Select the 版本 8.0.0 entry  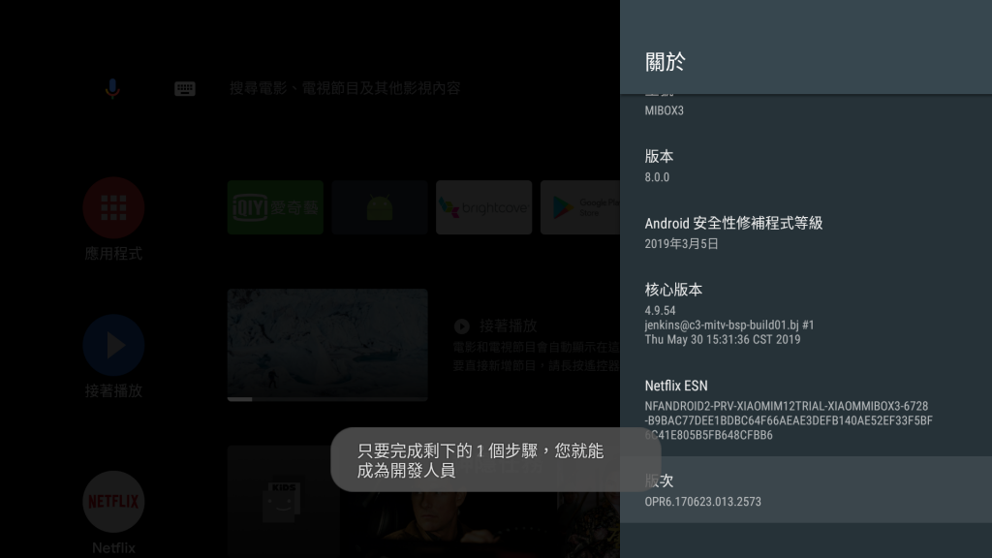click(x=806, y=166)
